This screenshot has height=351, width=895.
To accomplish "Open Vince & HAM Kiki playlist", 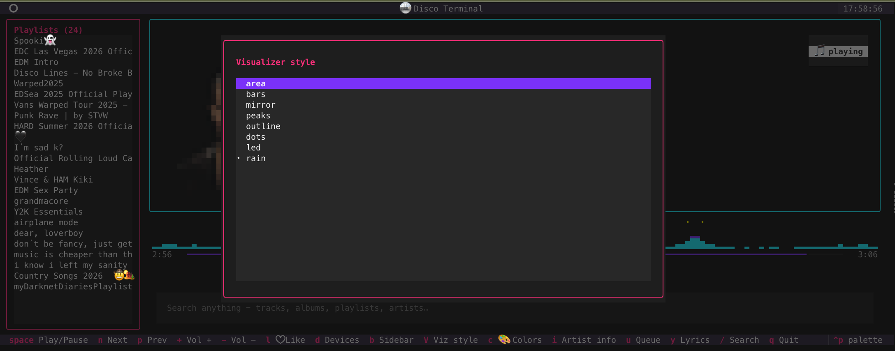I will (73, 180).
